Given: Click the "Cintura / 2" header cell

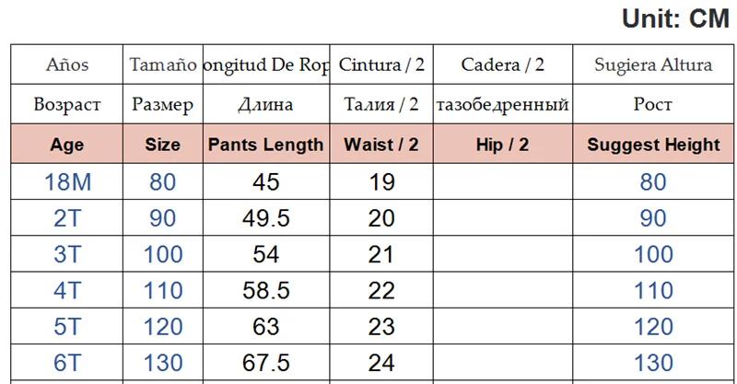Looking at the screenshot, I should pos(381,64).
